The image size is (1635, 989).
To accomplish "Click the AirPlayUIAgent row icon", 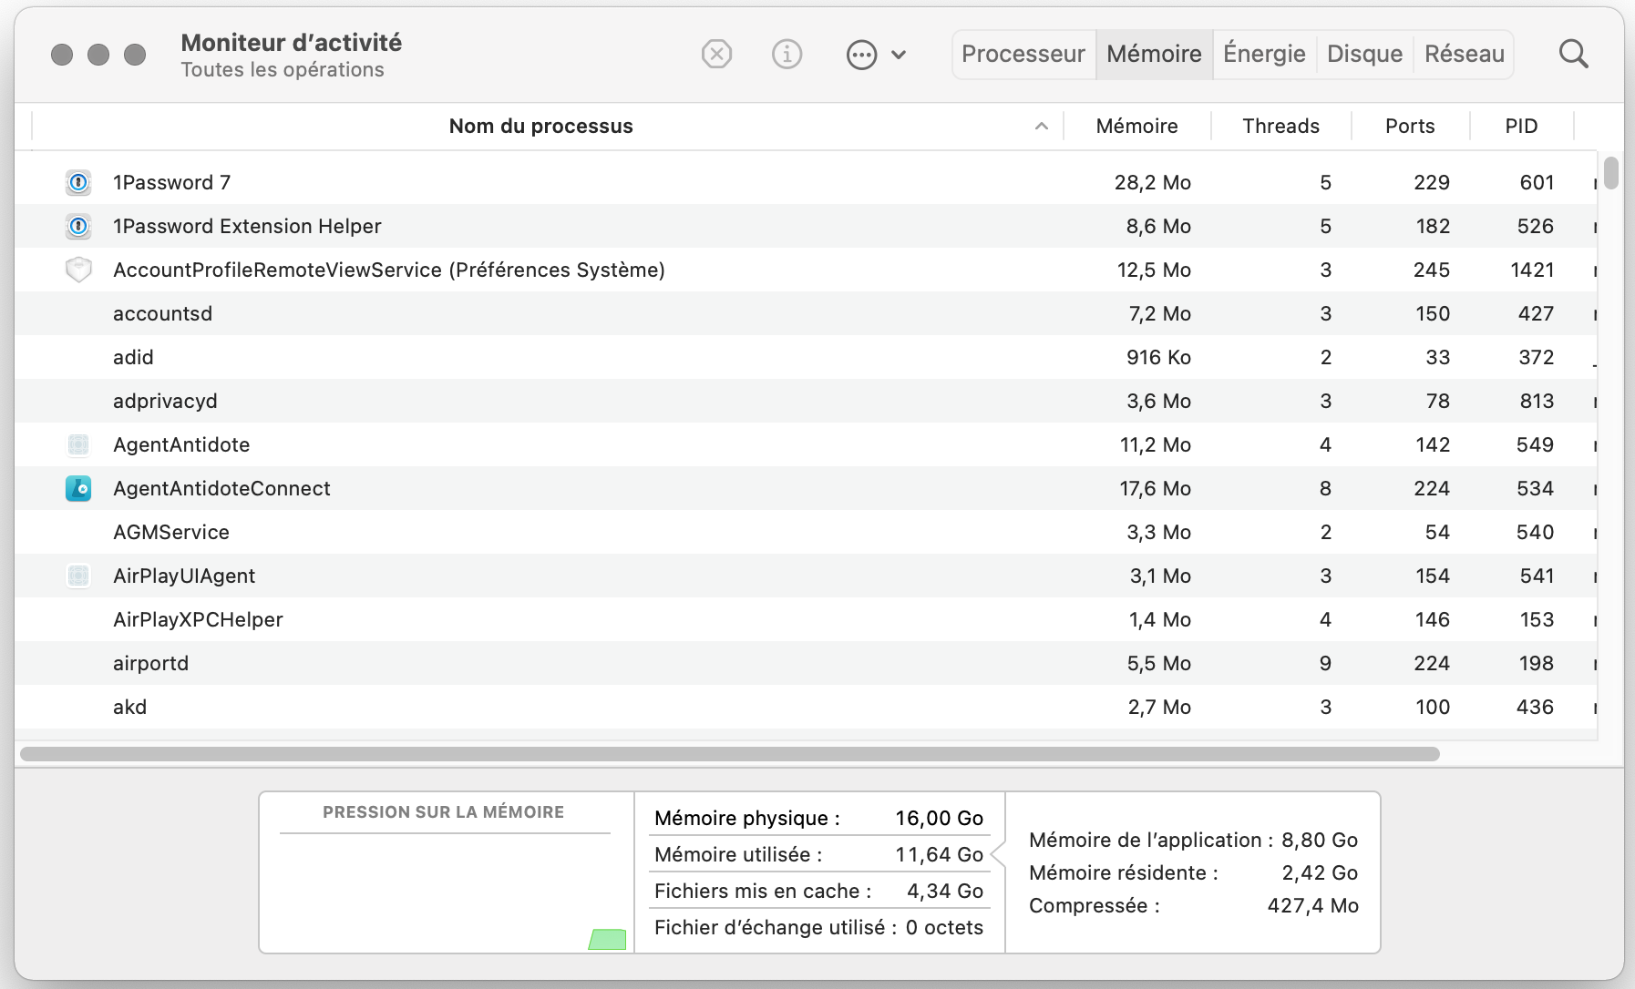I will 79,576.
